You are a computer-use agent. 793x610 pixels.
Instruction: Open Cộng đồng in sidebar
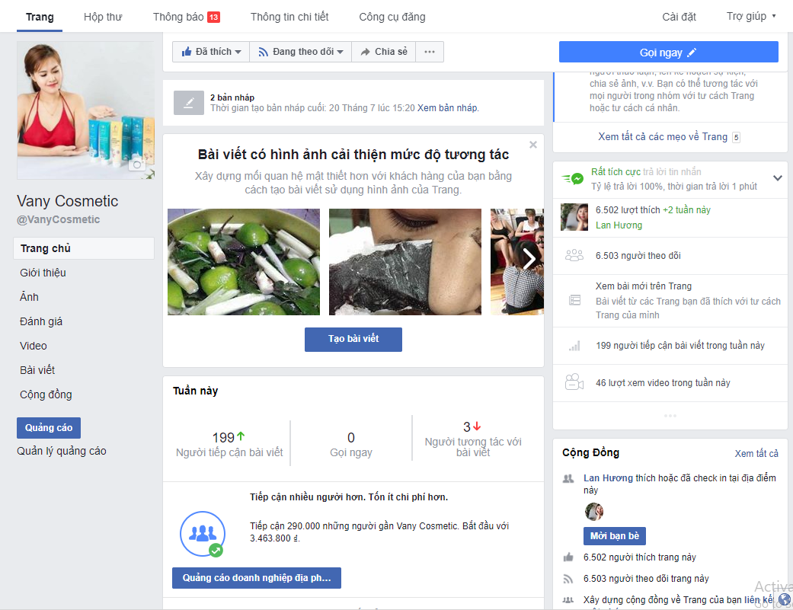coord(46,394)
